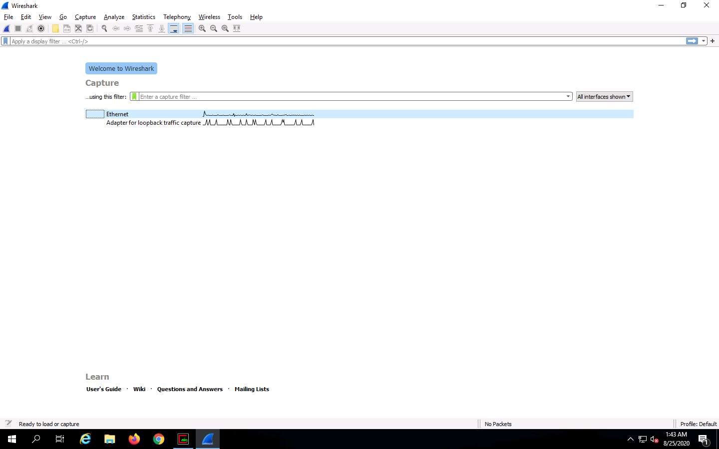Click Reload capture file icon

[90, 28]
